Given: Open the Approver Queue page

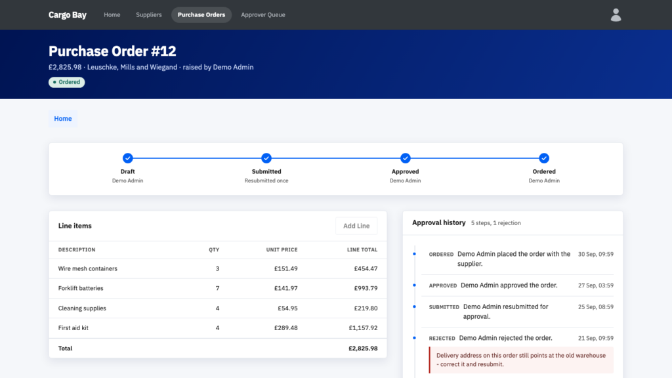Looking at the screenshot, I should click(x=262, y=15).
